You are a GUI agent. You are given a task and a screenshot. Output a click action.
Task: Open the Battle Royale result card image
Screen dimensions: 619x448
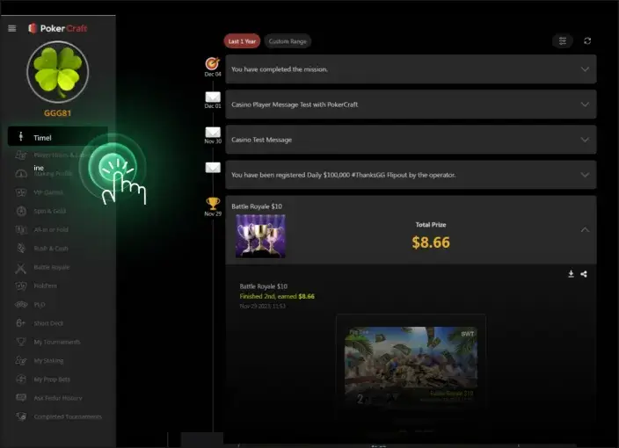click(x=411, y=365)
